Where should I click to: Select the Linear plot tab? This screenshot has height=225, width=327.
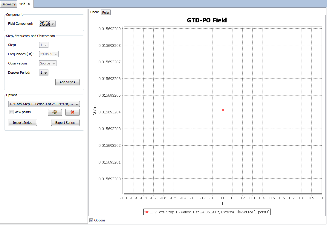(94, 12)
